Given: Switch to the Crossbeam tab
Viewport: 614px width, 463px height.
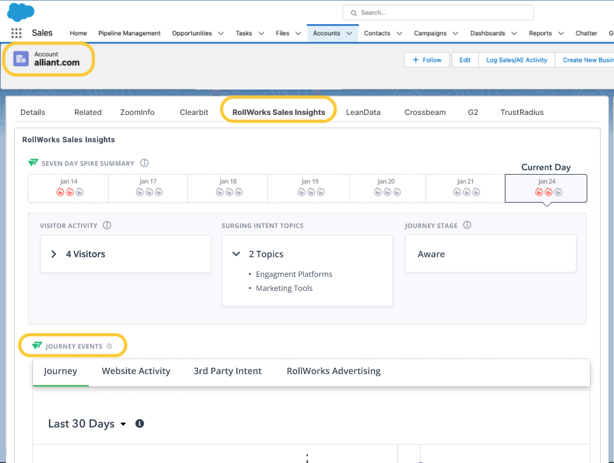Looking at the screenshot, I should tap(425, 112).
